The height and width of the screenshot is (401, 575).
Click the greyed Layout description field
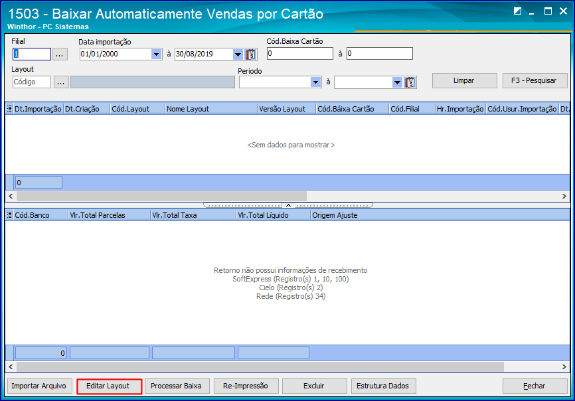tap(153, 82)
